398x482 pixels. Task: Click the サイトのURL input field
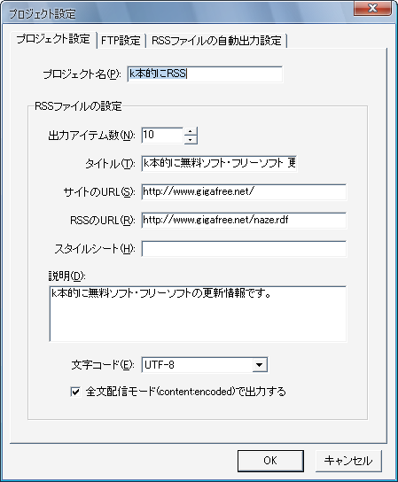[x=244, y=191]
